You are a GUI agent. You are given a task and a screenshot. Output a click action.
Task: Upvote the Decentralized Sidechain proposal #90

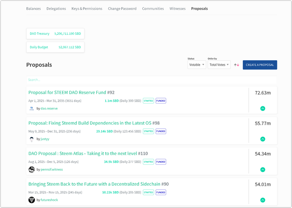[263, 200]
